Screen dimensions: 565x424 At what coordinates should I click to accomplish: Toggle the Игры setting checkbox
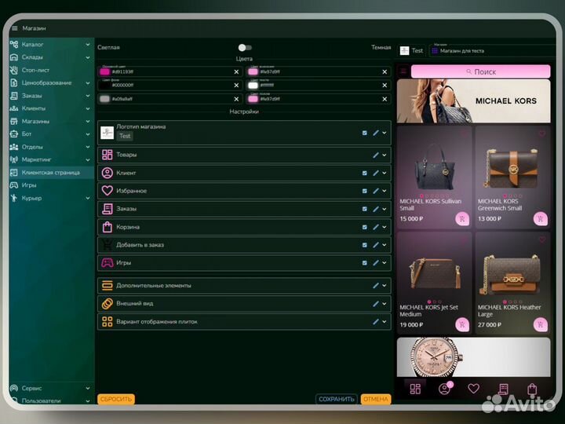click(x=364, y=263)
